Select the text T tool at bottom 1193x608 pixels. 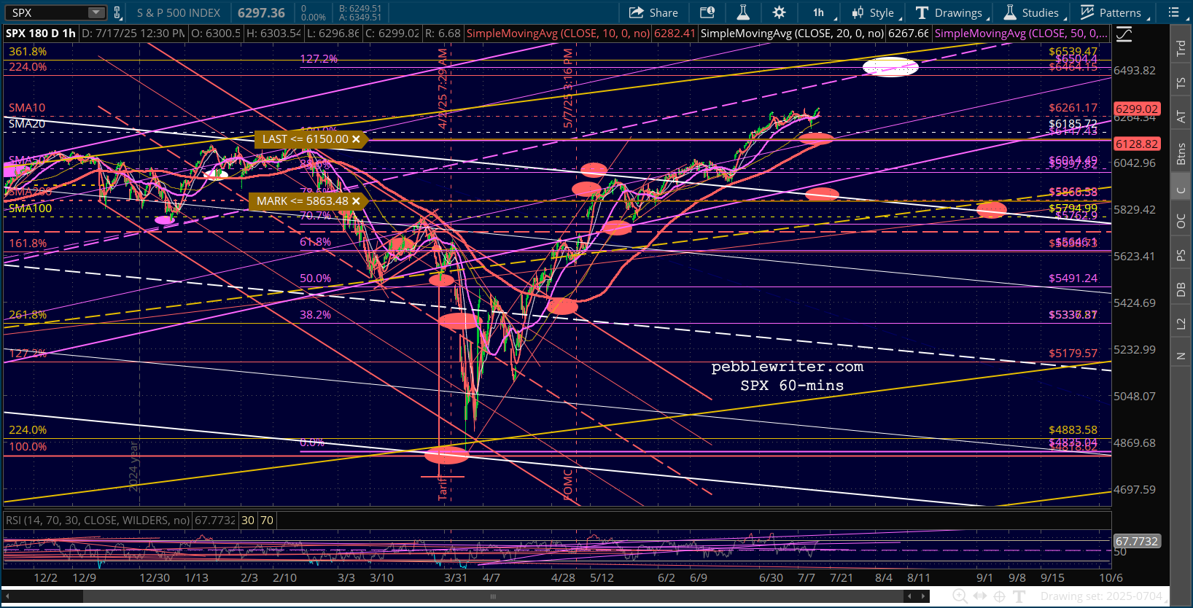click(x=1019, y=596)
